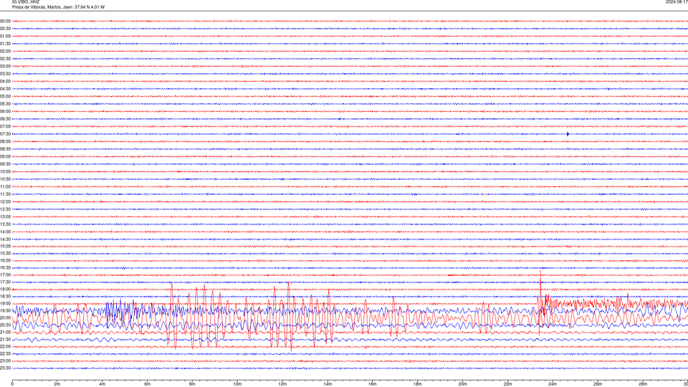Select the 18:00 row label
688x387 pixels.
pyautogui.click(x=5, y=289)
